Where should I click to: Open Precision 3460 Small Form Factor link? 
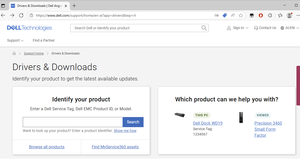268,129
